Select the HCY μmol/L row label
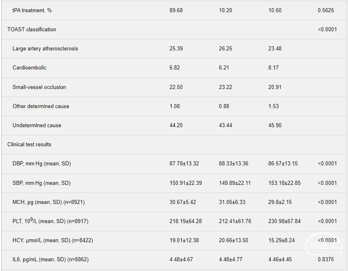 (x=52, y=240)
